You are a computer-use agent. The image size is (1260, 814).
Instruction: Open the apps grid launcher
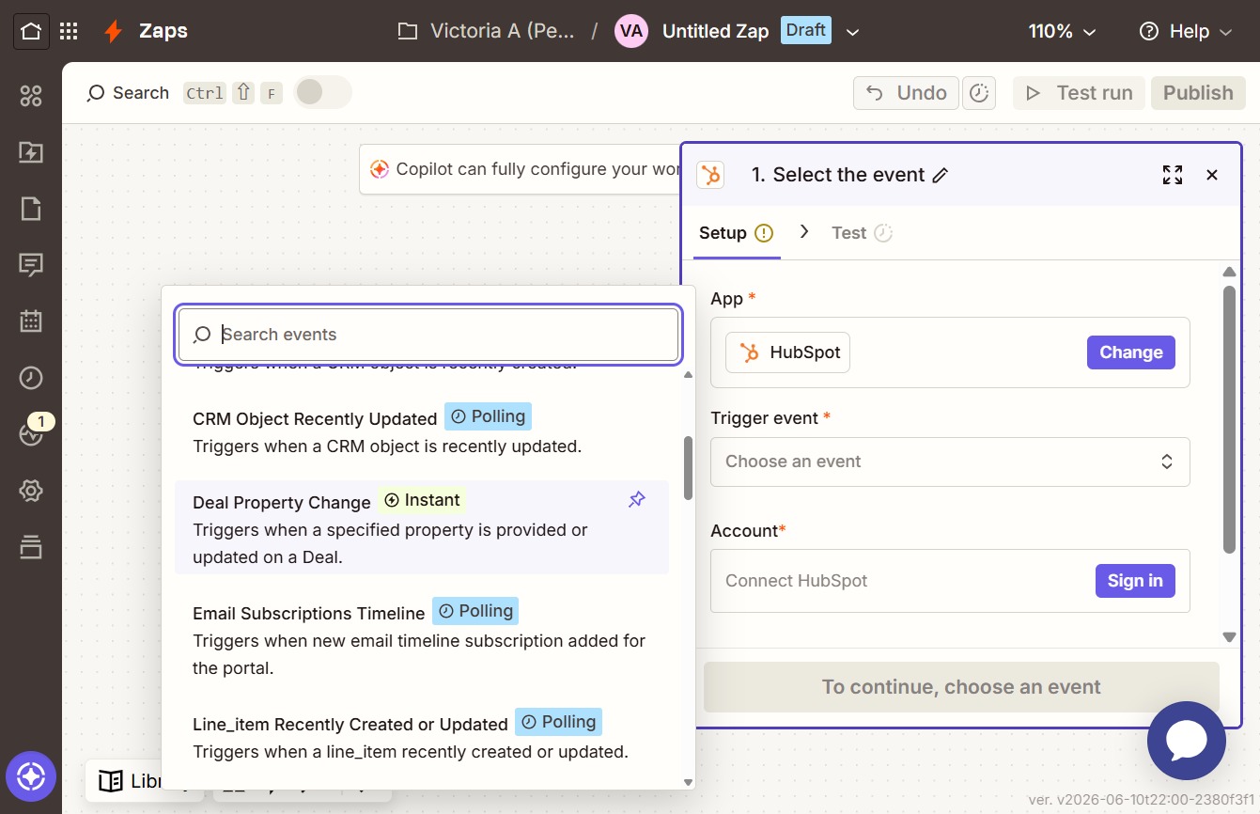pyautogui.click(x=69, y=31)
